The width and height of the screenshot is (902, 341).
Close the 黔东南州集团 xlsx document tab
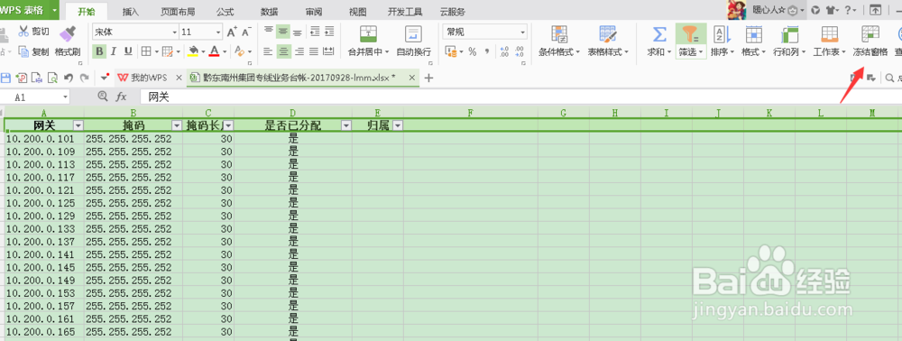(411, 78)
